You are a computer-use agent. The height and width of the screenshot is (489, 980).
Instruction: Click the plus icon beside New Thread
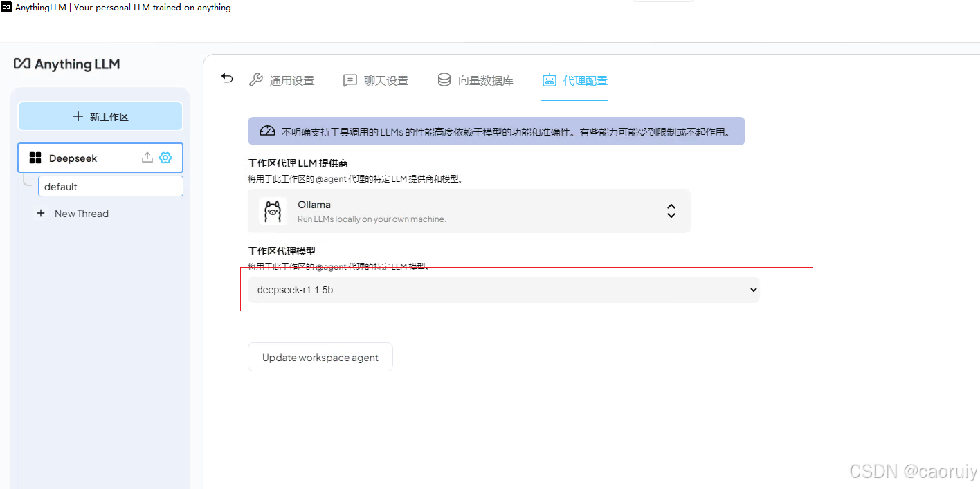coord(41,214)
